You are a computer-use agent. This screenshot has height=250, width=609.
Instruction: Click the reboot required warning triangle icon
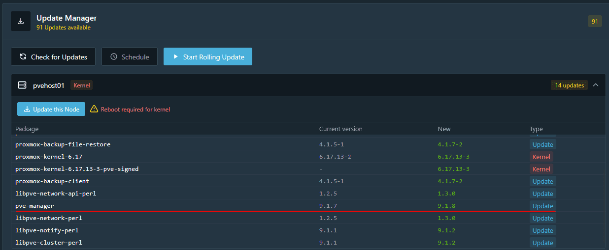tap(94, 109)
